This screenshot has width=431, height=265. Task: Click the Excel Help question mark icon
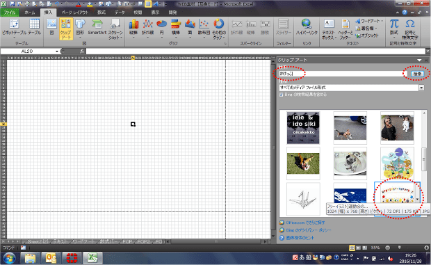click(405, 13)
